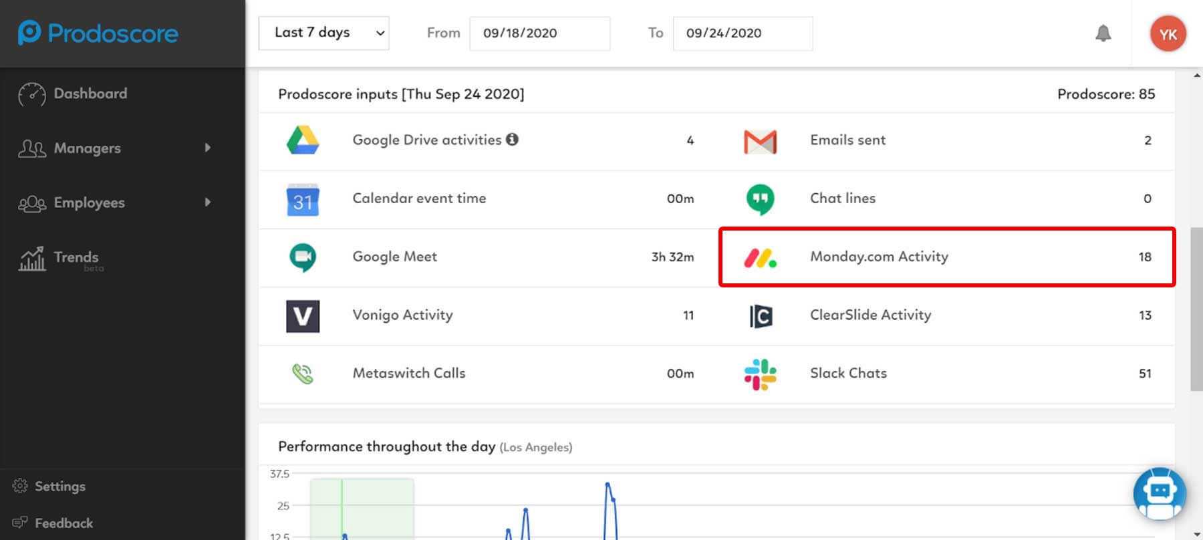Select Employees menu item
Screen dimensions: 1203x540
point(89,202)
